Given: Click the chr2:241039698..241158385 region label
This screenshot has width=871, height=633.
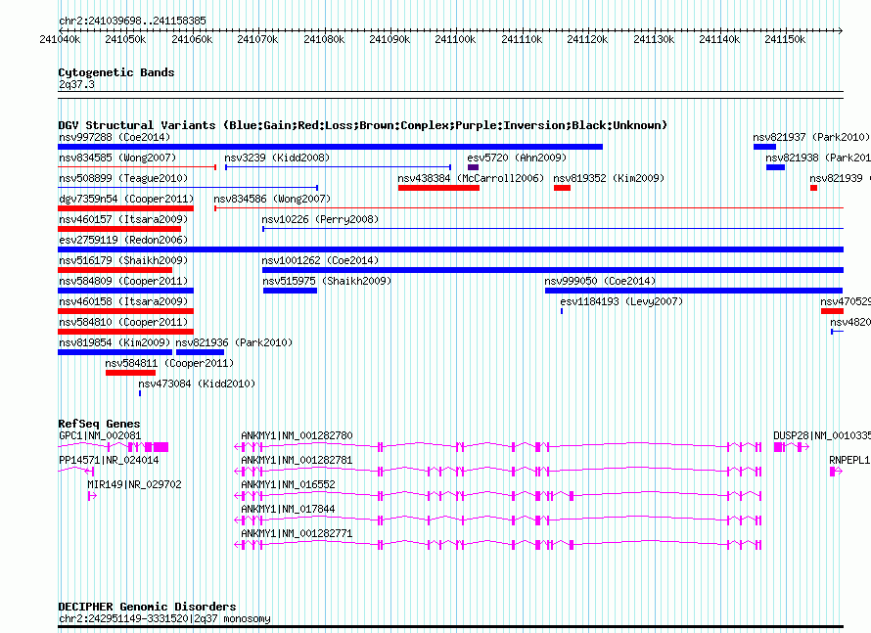Looking at the screenshot, I should [x=132, y=21].
